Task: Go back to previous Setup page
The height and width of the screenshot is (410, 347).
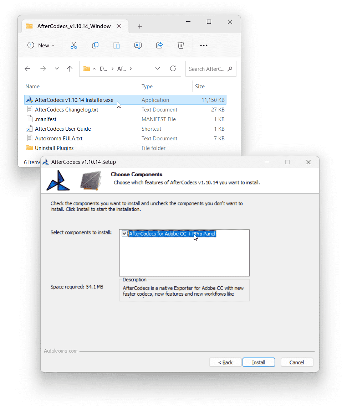Action: coord(225,362)
